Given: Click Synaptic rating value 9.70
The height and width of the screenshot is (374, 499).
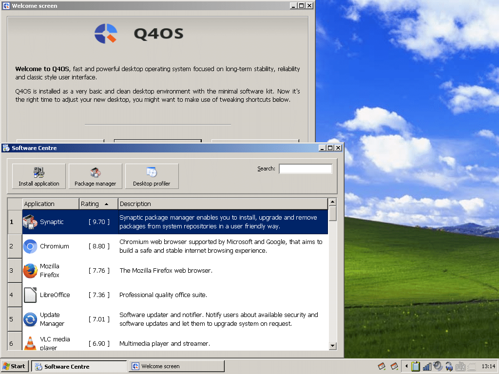Looking at the screenshot, I should click(99, 222).
